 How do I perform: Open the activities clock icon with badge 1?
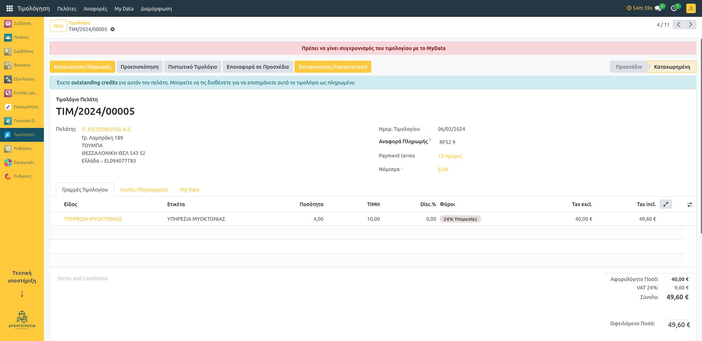[675, 8]
